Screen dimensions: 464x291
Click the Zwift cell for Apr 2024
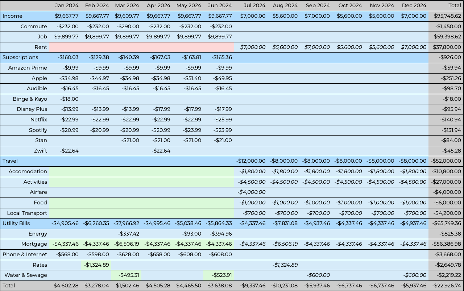[x=158, y=151]
